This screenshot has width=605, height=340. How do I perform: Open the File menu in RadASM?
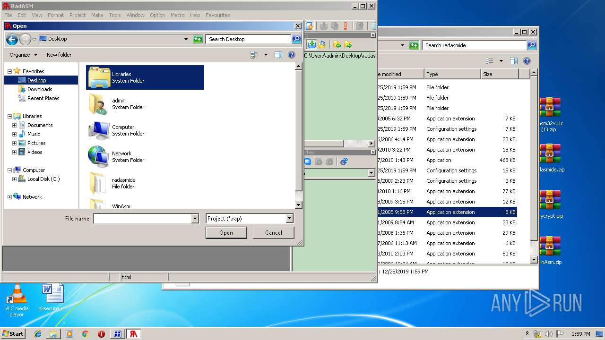(x=8, y=15)
